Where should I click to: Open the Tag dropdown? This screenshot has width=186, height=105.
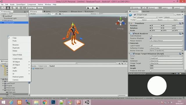[147, 17]
